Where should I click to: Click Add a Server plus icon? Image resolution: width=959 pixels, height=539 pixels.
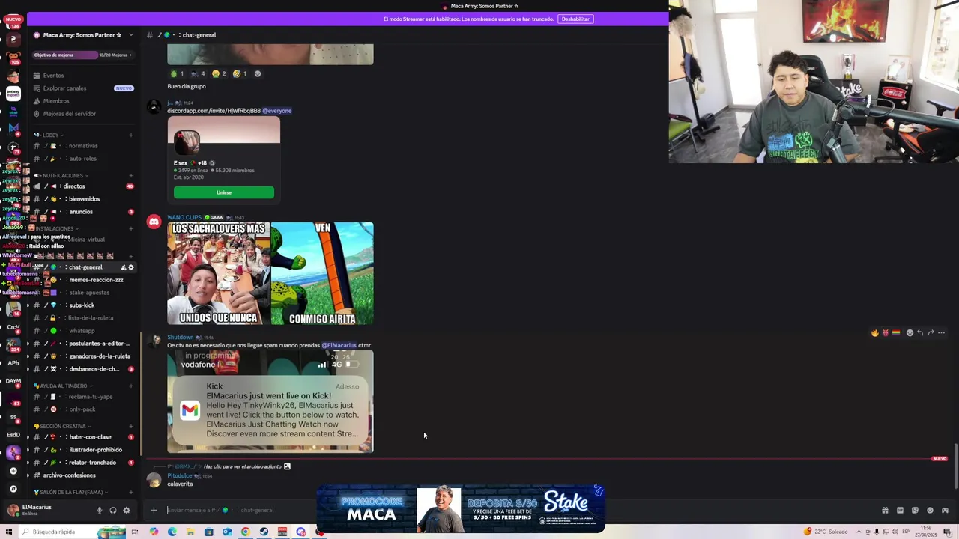point(13,471)
